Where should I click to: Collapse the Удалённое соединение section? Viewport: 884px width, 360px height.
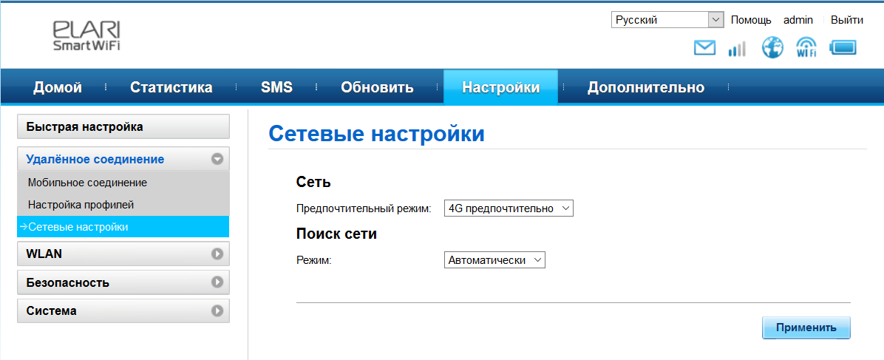click(217, 159)
